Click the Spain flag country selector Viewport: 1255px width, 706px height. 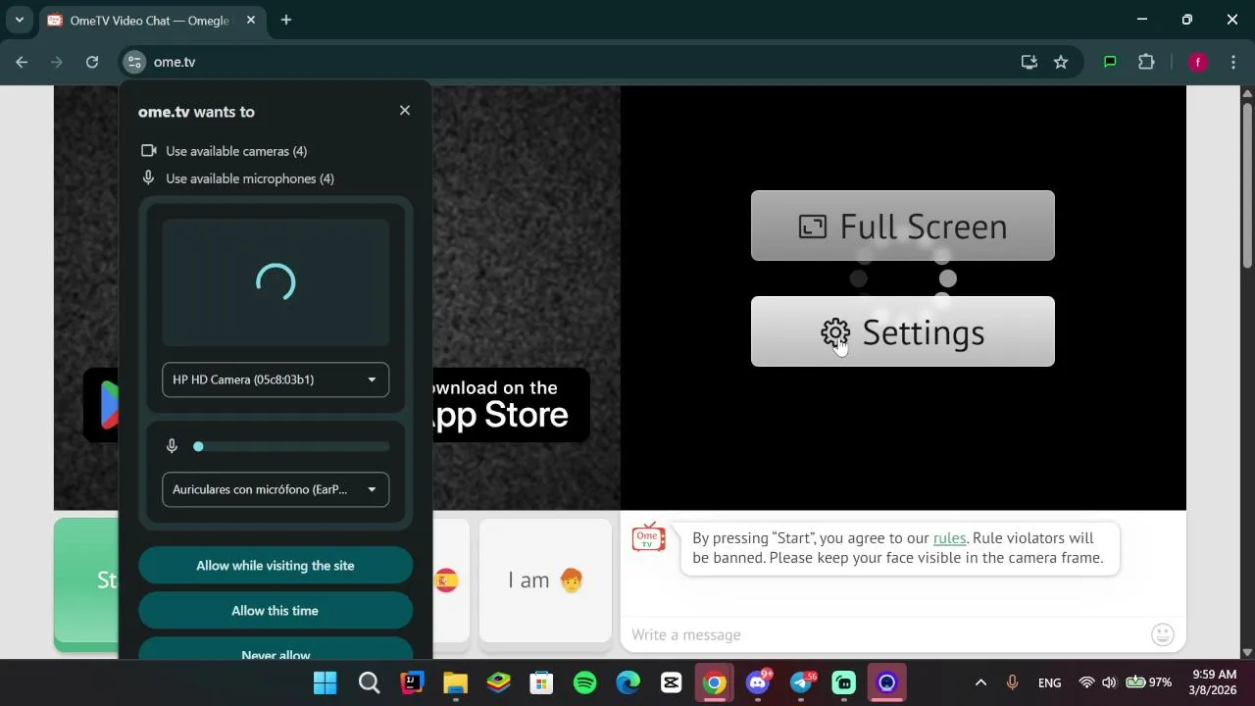[446, 580]
